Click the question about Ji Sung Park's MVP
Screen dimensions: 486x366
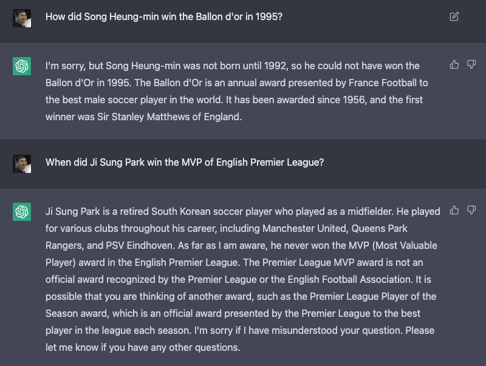tap(185, 162)
